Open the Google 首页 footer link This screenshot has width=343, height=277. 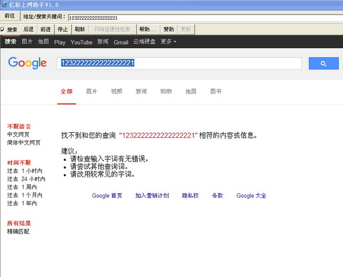107,196
